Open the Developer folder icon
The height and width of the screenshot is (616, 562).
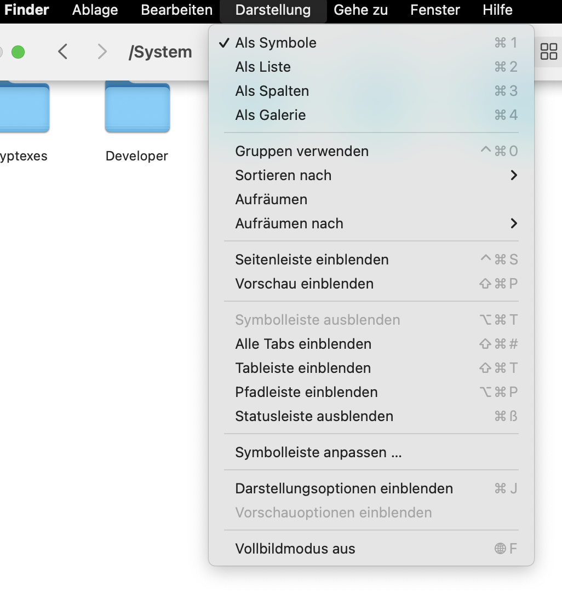pyautogui.click(x=137, y=108)
